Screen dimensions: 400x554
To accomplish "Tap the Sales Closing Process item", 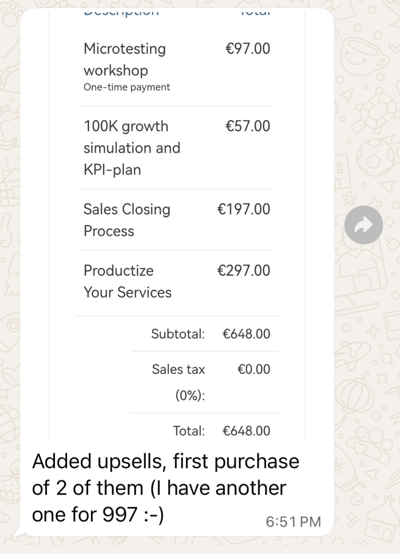I will point(126,220).
